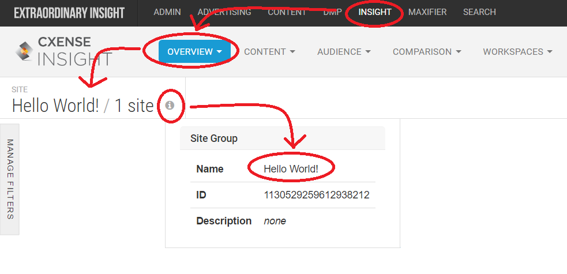
Task: Click the Hello World! site heading
Action: pyautogui.click(x=55, y=106)
